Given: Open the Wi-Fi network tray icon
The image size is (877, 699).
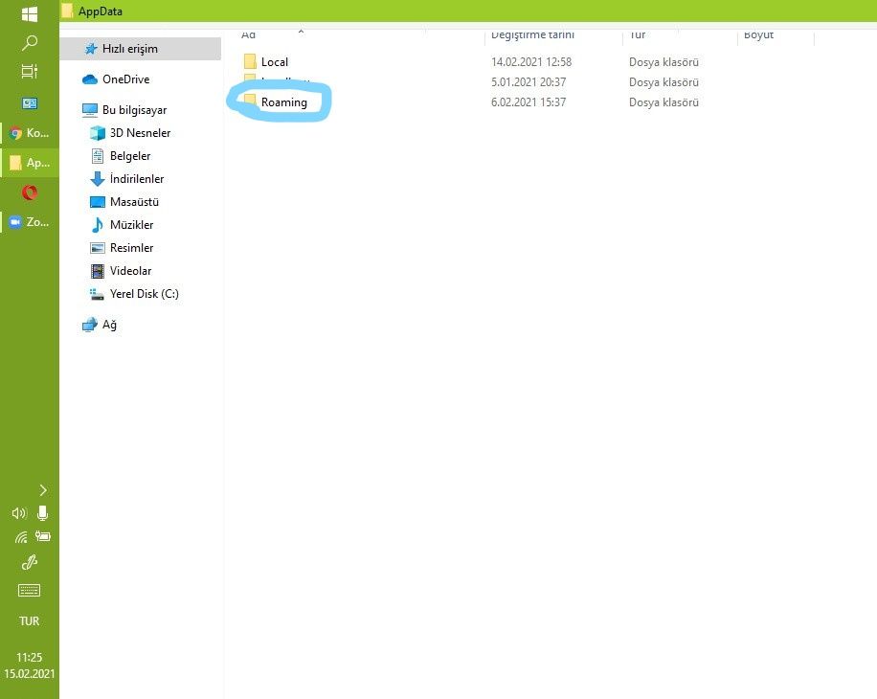Looking at the screenshot, I should [21, 537].
